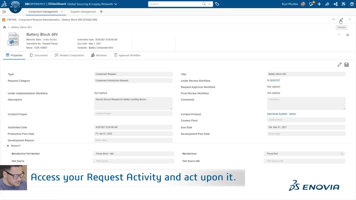
Task: Click the Comments text area
Action: [x=306, y=103]
